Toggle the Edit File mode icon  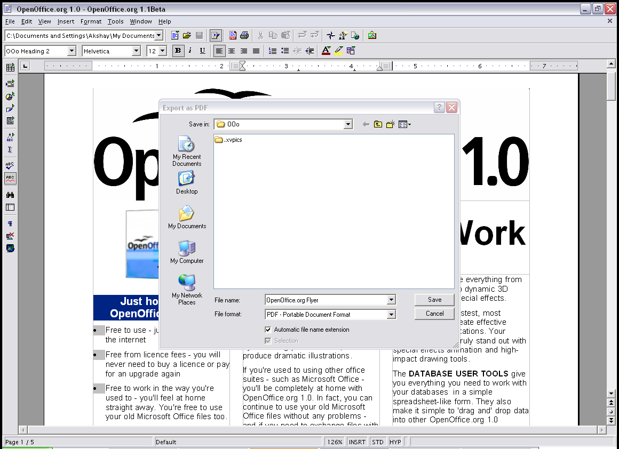pyautogui.click(x=216, y=36)
